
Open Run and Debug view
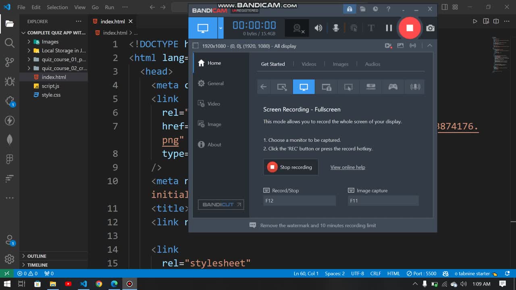tap(10, 82)
